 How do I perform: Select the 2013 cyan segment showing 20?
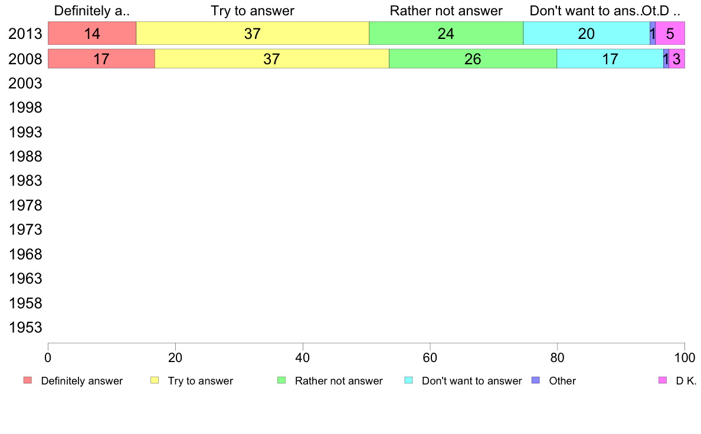pyautogui.click(x=587, y=34)
